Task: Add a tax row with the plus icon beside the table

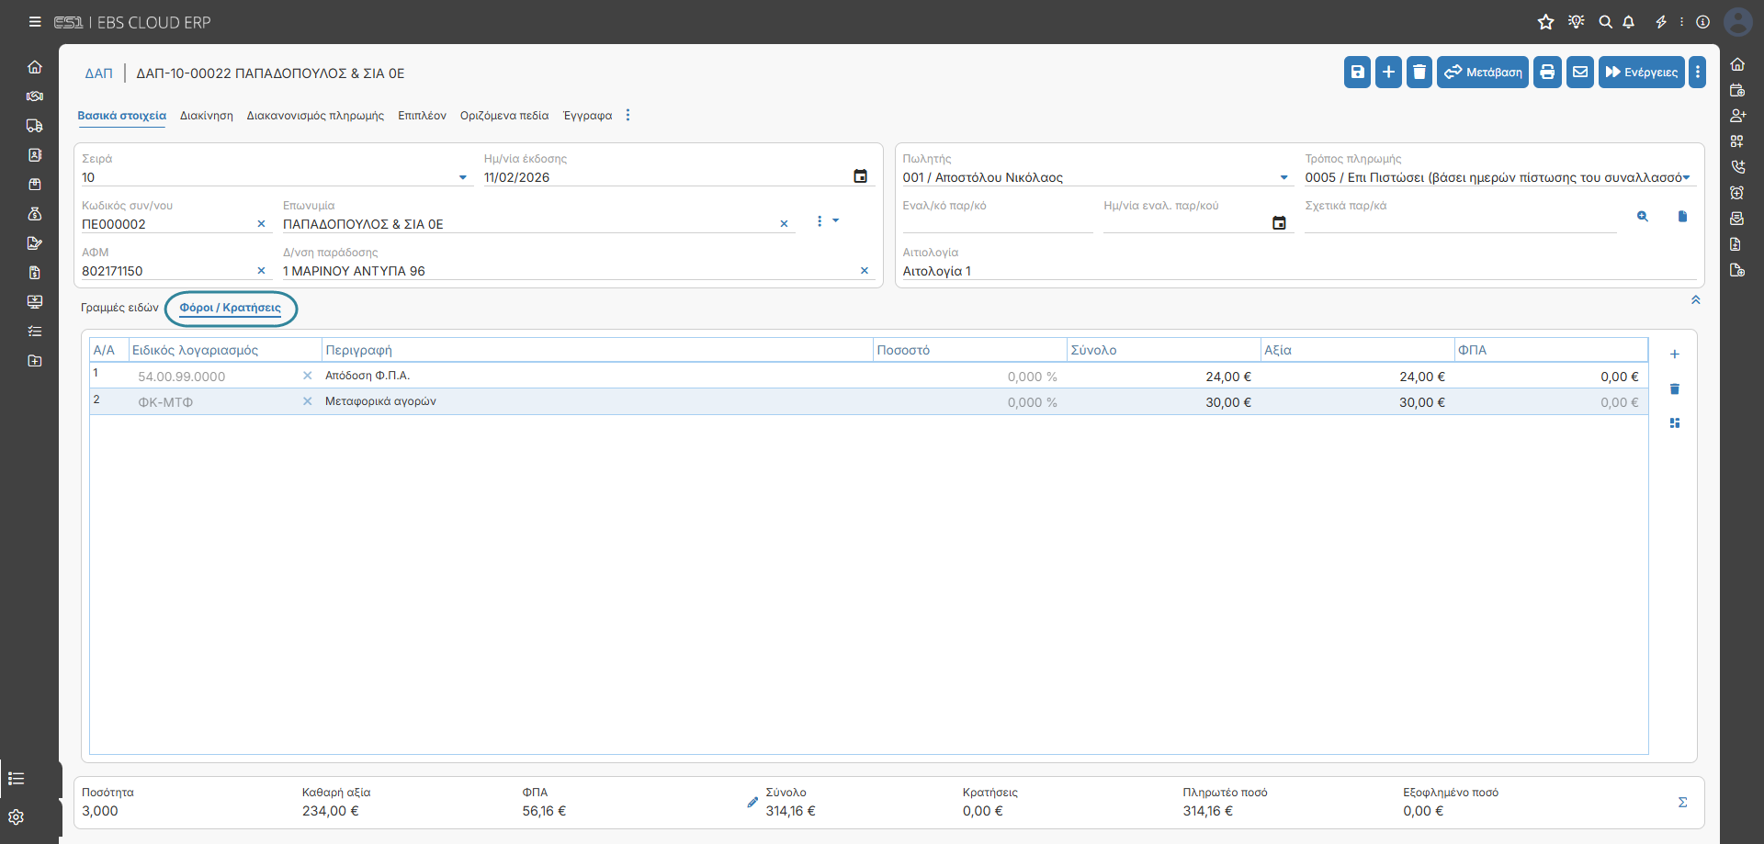Action: coord(1675,354)
